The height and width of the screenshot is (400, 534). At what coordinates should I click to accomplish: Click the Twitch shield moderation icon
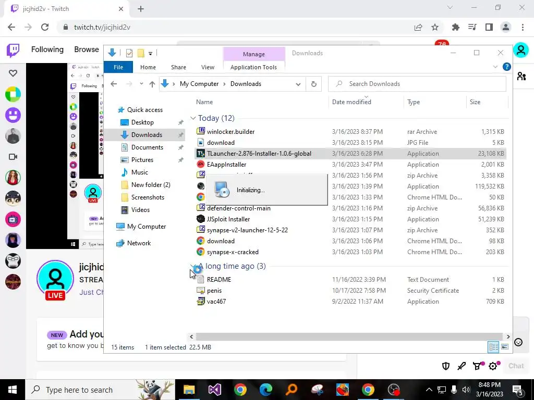point(446,366)
